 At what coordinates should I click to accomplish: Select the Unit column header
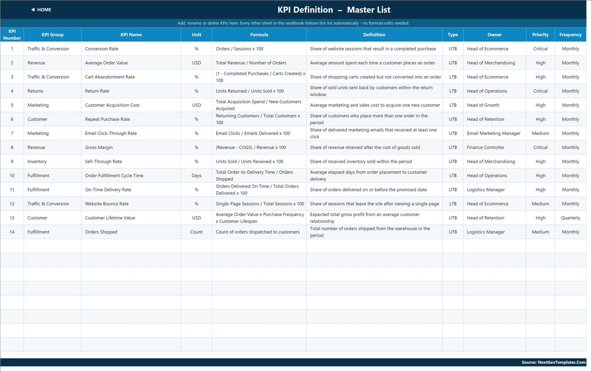coord(196,35)
